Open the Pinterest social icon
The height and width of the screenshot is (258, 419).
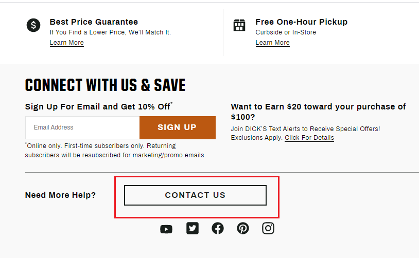tap(243, 228)
